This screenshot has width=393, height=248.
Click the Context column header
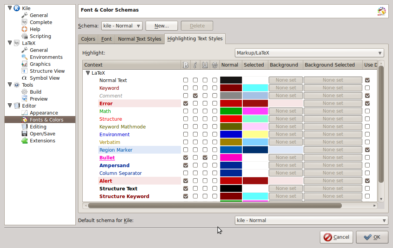tap(132, 65)
